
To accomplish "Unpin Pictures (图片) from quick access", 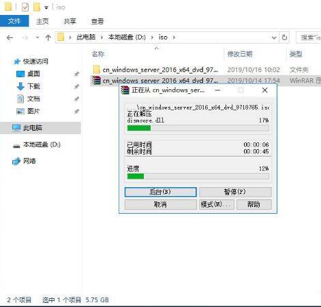I will tap(77, 112).
